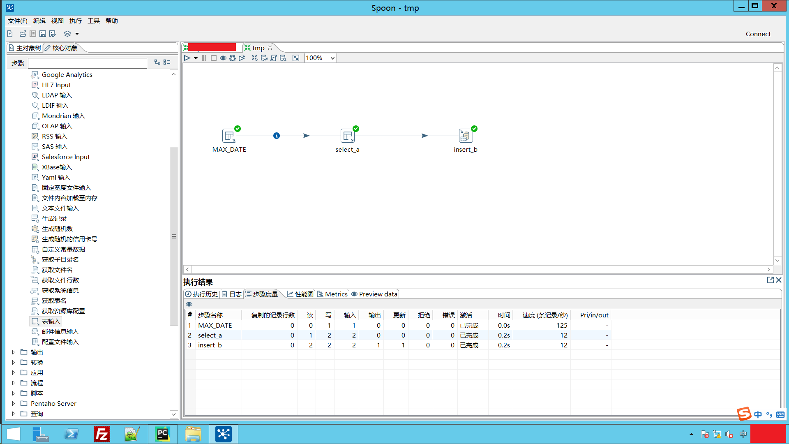Click the verify transformation icon
Image resolution: width=789 pixels, height=444 pixels.
[x=255, y=58]
